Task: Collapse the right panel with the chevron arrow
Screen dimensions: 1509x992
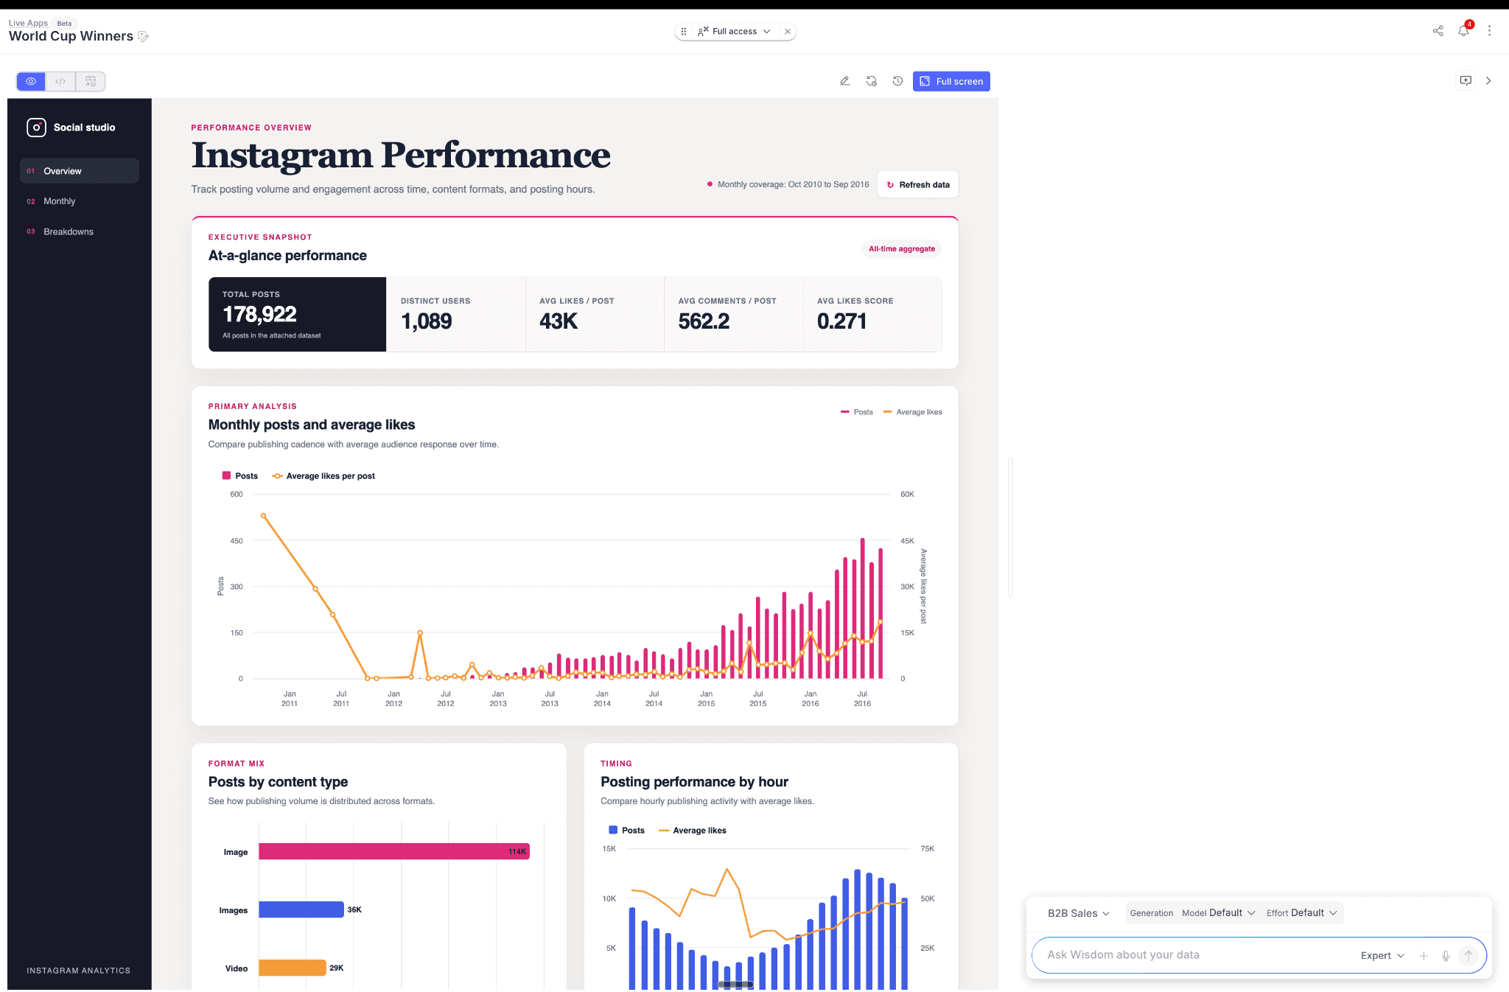Action: click(x=1488, y=80)
